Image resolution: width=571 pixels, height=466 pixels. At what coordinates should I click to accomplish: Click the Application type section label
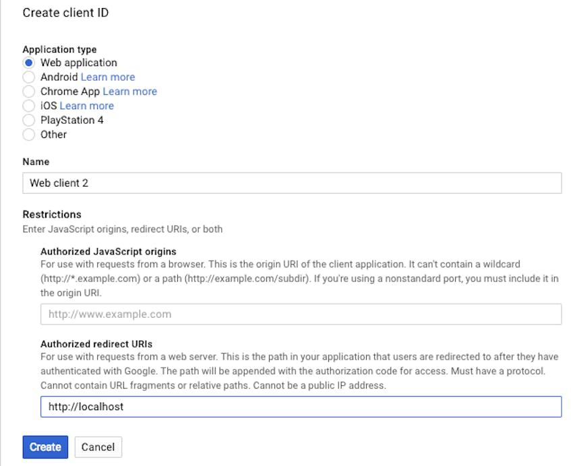point(59,49)
